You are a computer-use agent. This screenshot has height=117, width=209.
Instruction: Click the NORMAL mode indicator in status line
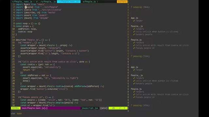[x=16, y=108]
